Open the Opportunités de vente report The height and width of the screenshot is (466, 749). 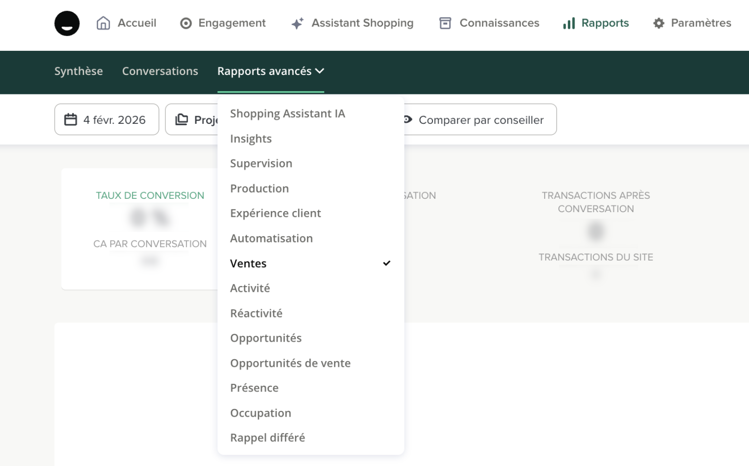[290, 363]
